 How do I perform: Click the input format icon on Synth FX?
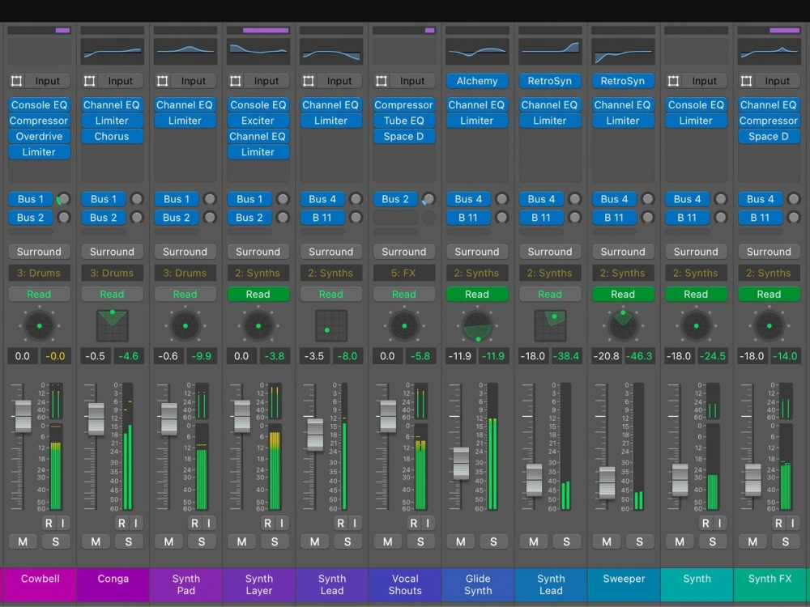(x=747, y=81)
